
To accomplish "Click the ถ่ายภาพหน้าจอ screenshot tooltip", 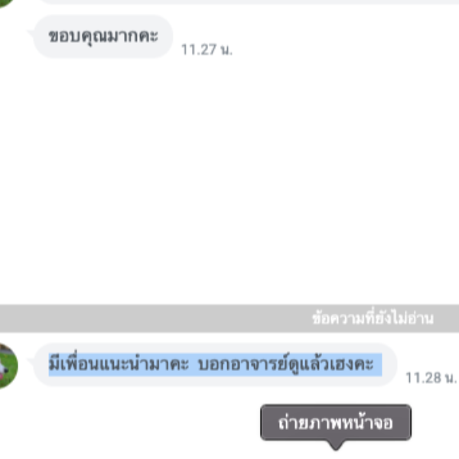I will click(x=336, y=423).
